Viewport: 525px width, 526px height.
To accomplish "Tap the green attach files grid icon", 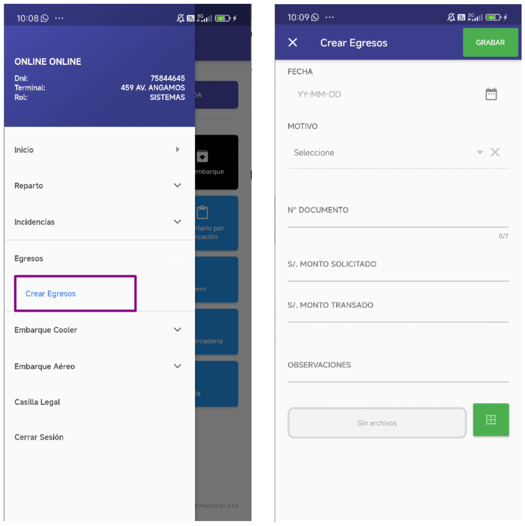I will pyautogui.click(x=491, y=420).
